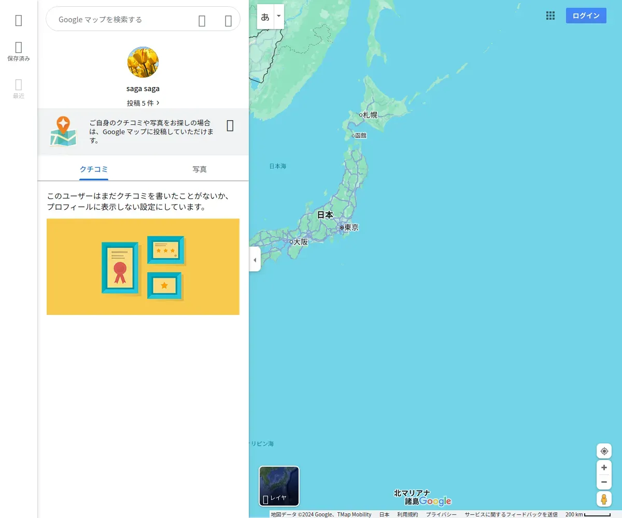The width and height of the screenshot is (622, 518).
Task: Click the 日本 country label on map
Action: point(325,214)
